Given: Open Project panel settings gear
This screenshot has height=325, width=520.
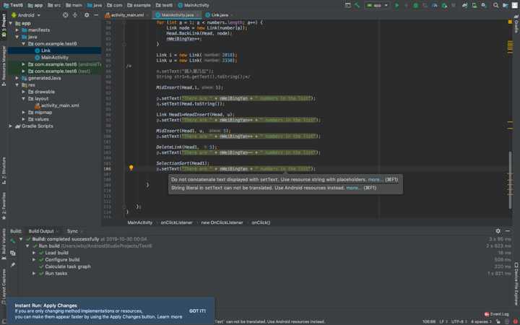Looking at the screenshot, I should (87, 15).
